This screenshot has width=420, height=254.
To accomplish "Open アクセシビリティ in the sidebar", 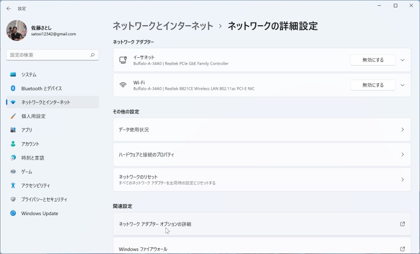I will tap(35, 185).
